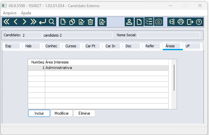Click the Incluir button

pyautogui.click(x=39, y=113)
